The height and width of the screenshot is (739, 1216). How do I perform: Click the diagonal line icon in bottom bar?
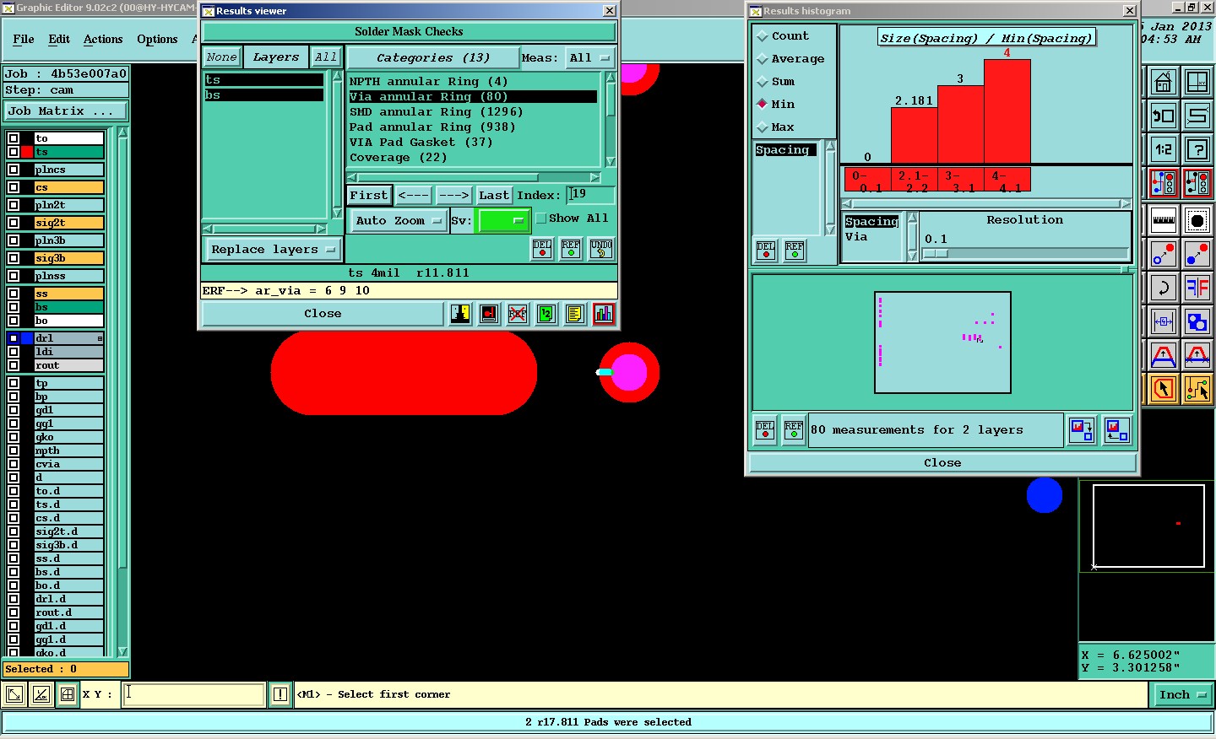(x=41, y=695)
